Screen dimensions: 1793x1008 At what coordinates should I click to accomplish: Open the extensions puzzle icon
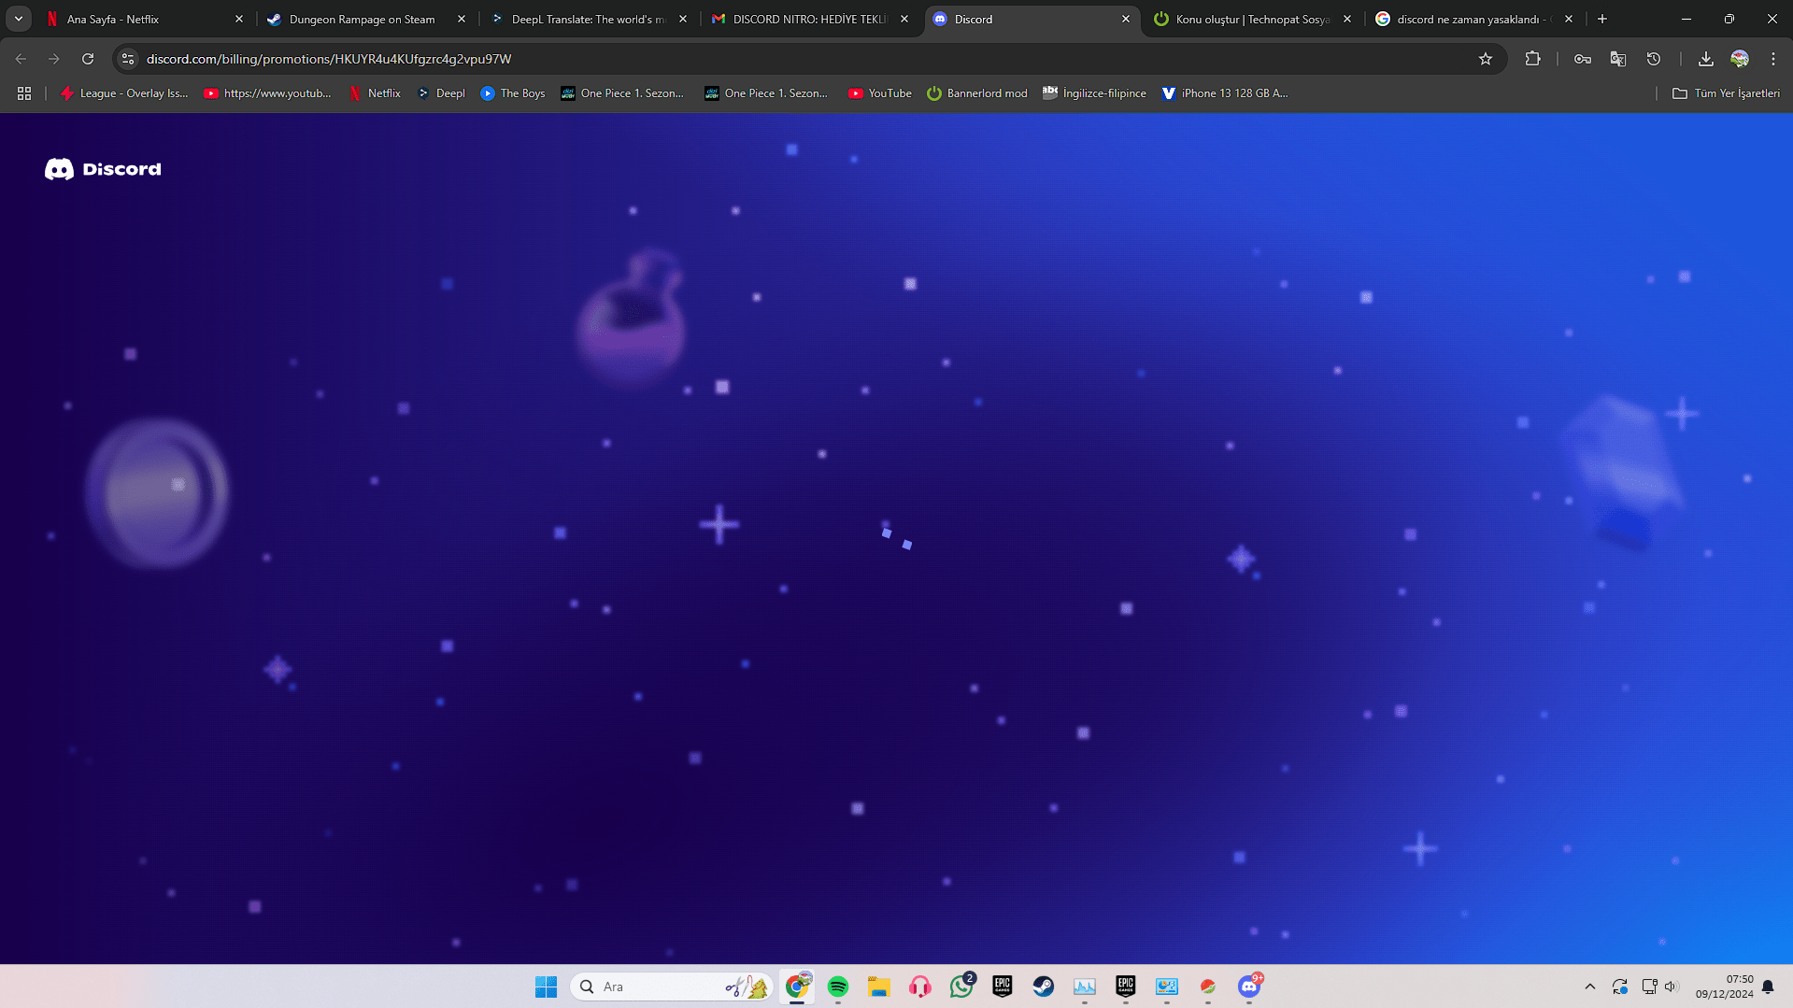(1533, 58)
